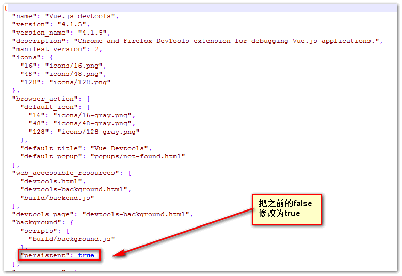Select the true value of persistent
Screen dimensions: 402x276
click(x=86, y=255)
